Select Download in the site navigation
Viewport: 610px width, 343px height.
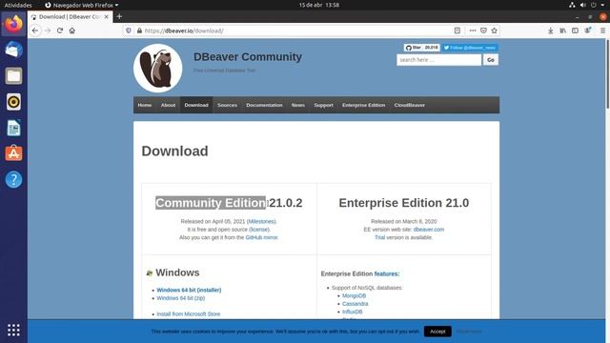point(196,105)
